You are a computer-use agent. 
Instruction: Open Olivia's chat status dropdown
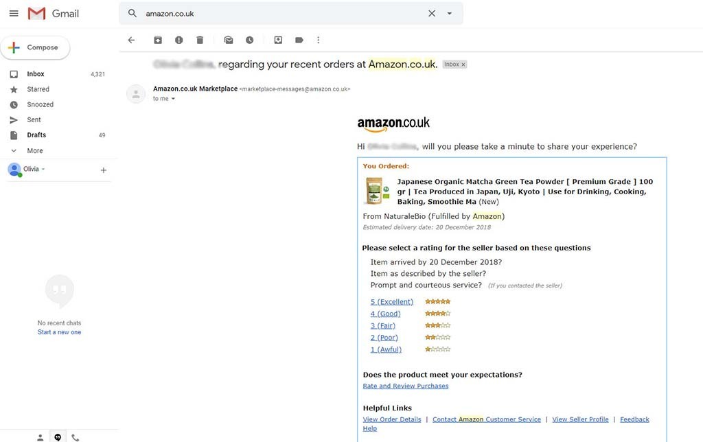click(43, 169)
